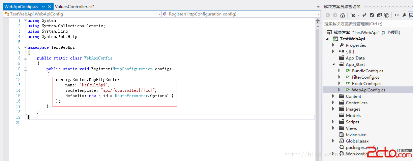Collapse the using directives block
The image size is (413, 161).
(25, 21)
